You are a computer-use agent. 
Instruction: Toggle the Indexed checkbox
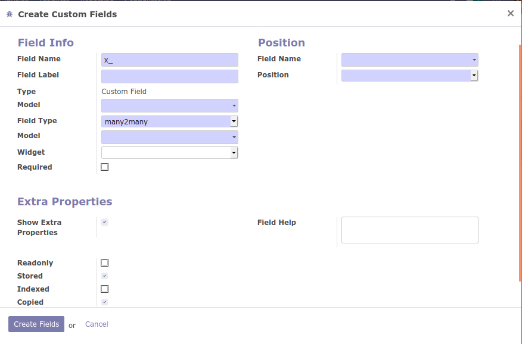[105, 289]
